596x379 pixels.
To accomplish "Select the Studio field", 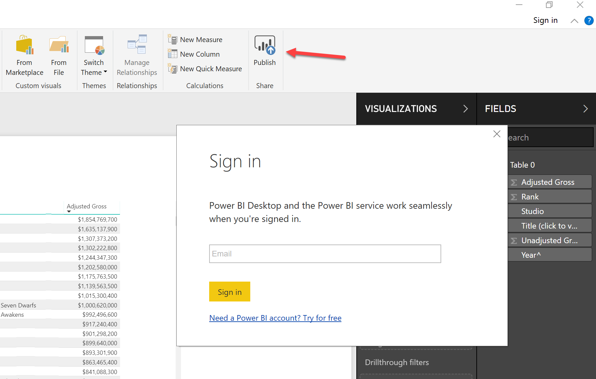I will click(550, 211).
